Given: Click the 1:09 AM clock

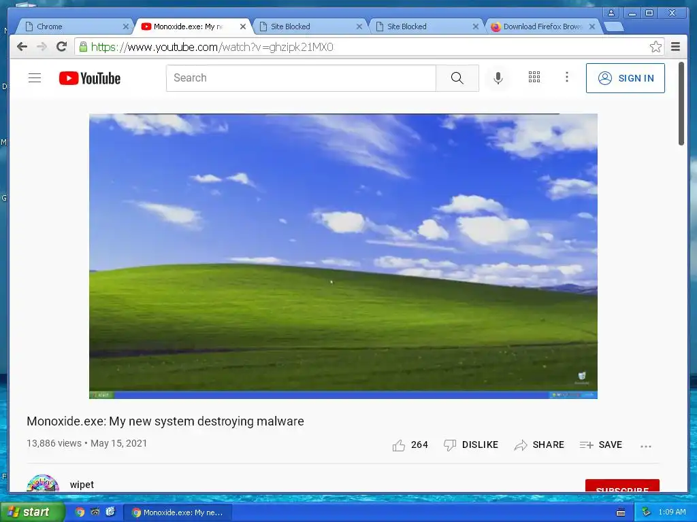Looking at the screenshot, I should coord(672,512).
